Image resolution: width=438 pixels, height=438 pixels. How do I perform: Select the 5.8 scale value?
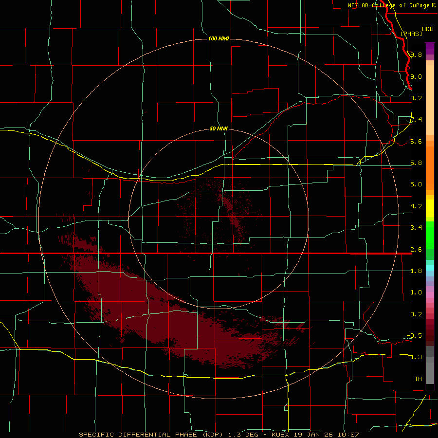416,163
